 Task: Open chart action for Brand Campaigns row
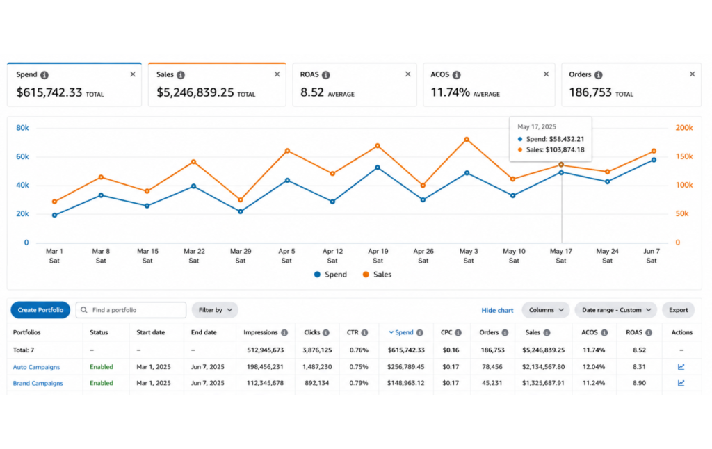681,383
